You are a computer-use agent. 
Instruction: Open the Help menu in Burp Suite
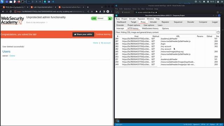click(157, 19)
